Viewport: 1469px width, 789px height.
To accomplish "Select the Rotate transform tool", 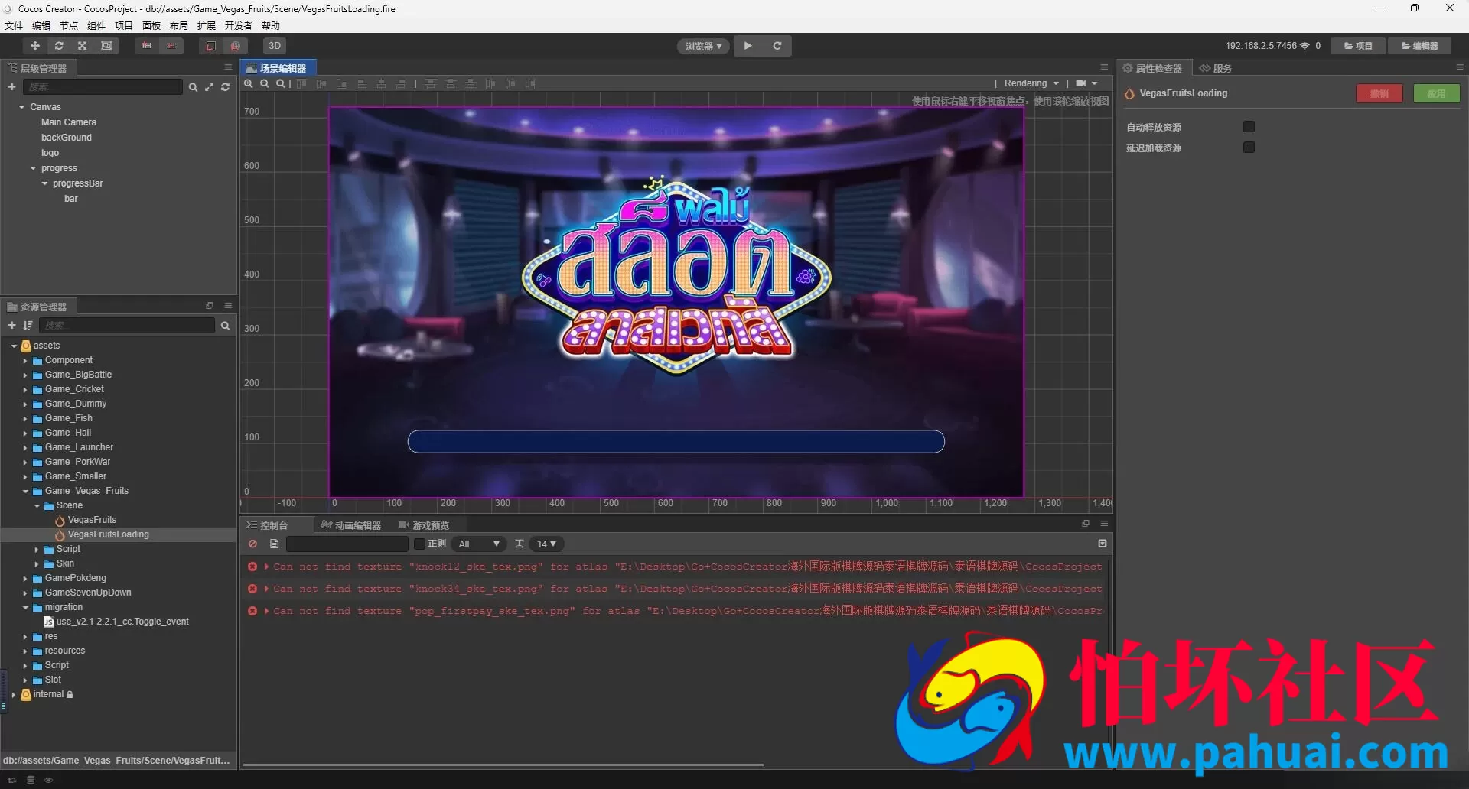I will pos(59,46).
